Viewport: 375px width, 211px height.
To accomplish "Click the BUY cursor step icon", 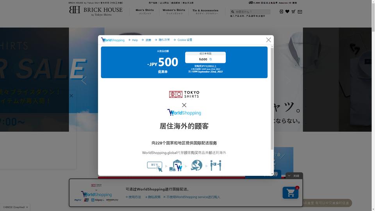I will (155, 166).
